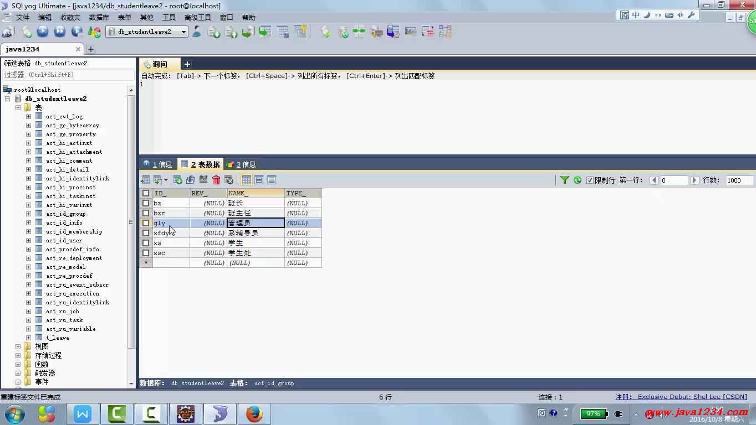This screenshot has height=425, width=756.
Task: Click the 第一行 first row input field
Action: tap(674, 180)
